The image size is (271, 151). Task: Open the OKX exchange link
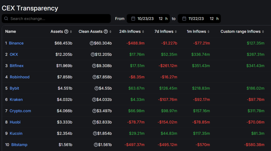click(14, 54)
